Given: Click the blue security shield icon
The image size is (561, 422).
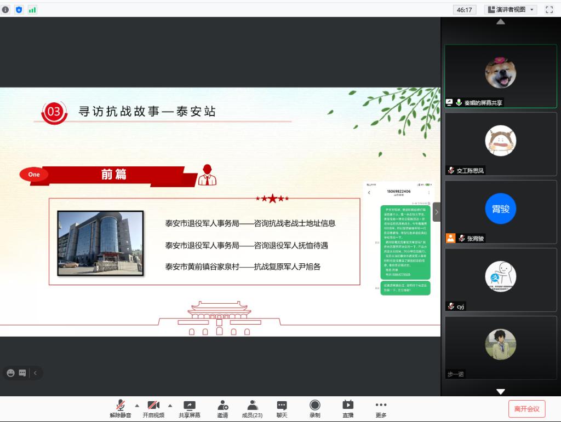Looking at the screenshot, I should [x=19, y=9].
